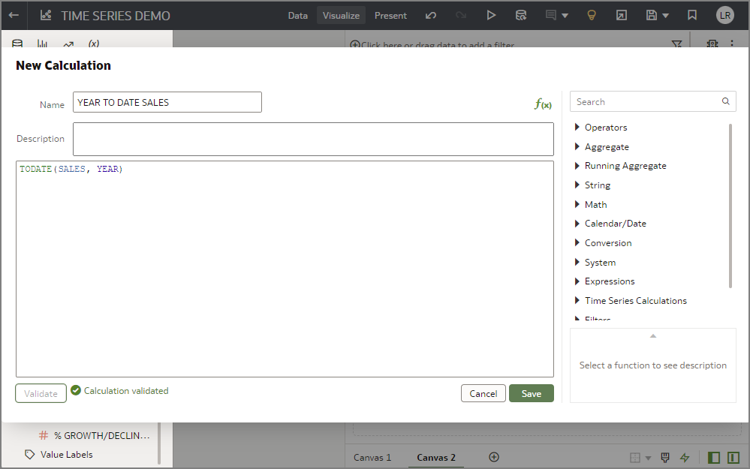Click the function list scrollbar
Image resolution: width=750 pixels, height=469 pixels.
pyautogui.click(x=730, y=206)
